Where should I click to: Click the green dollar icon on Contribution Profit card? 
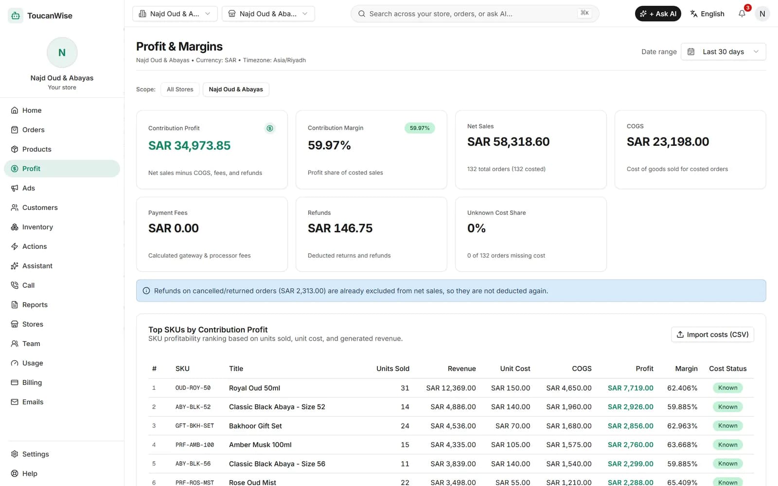pos(270,128)
